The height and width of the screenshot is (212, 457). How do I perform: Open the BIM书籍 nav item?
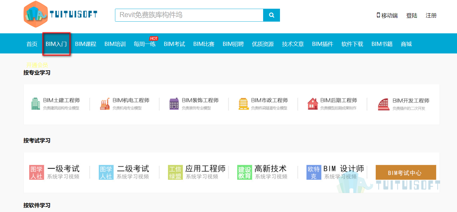click(x=382, y=44)
